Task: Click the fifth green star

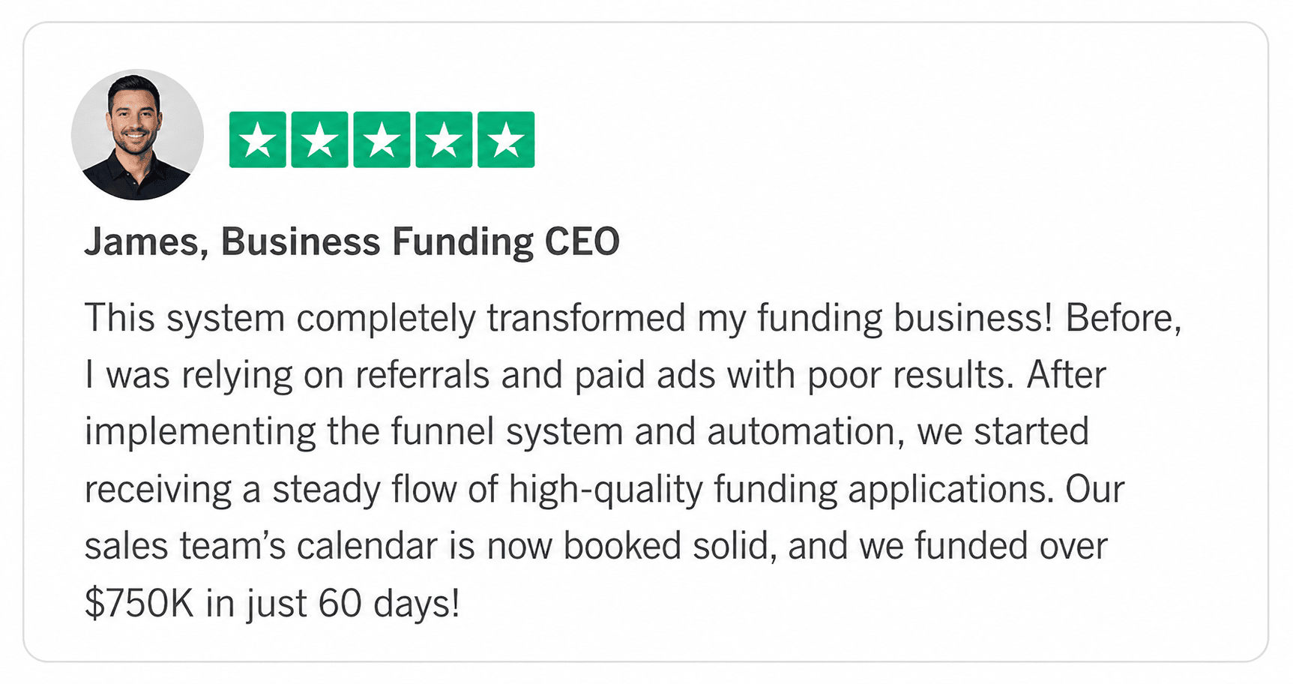Action: [x=506, y=139]
